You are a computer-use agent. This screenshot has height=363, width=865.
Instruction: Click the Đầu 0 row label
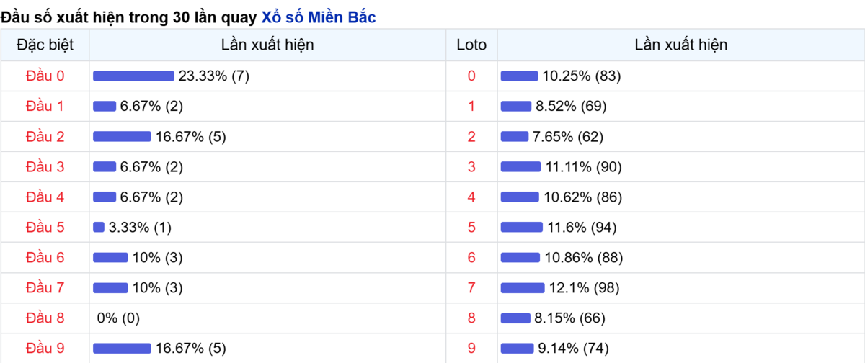(45, 76)
